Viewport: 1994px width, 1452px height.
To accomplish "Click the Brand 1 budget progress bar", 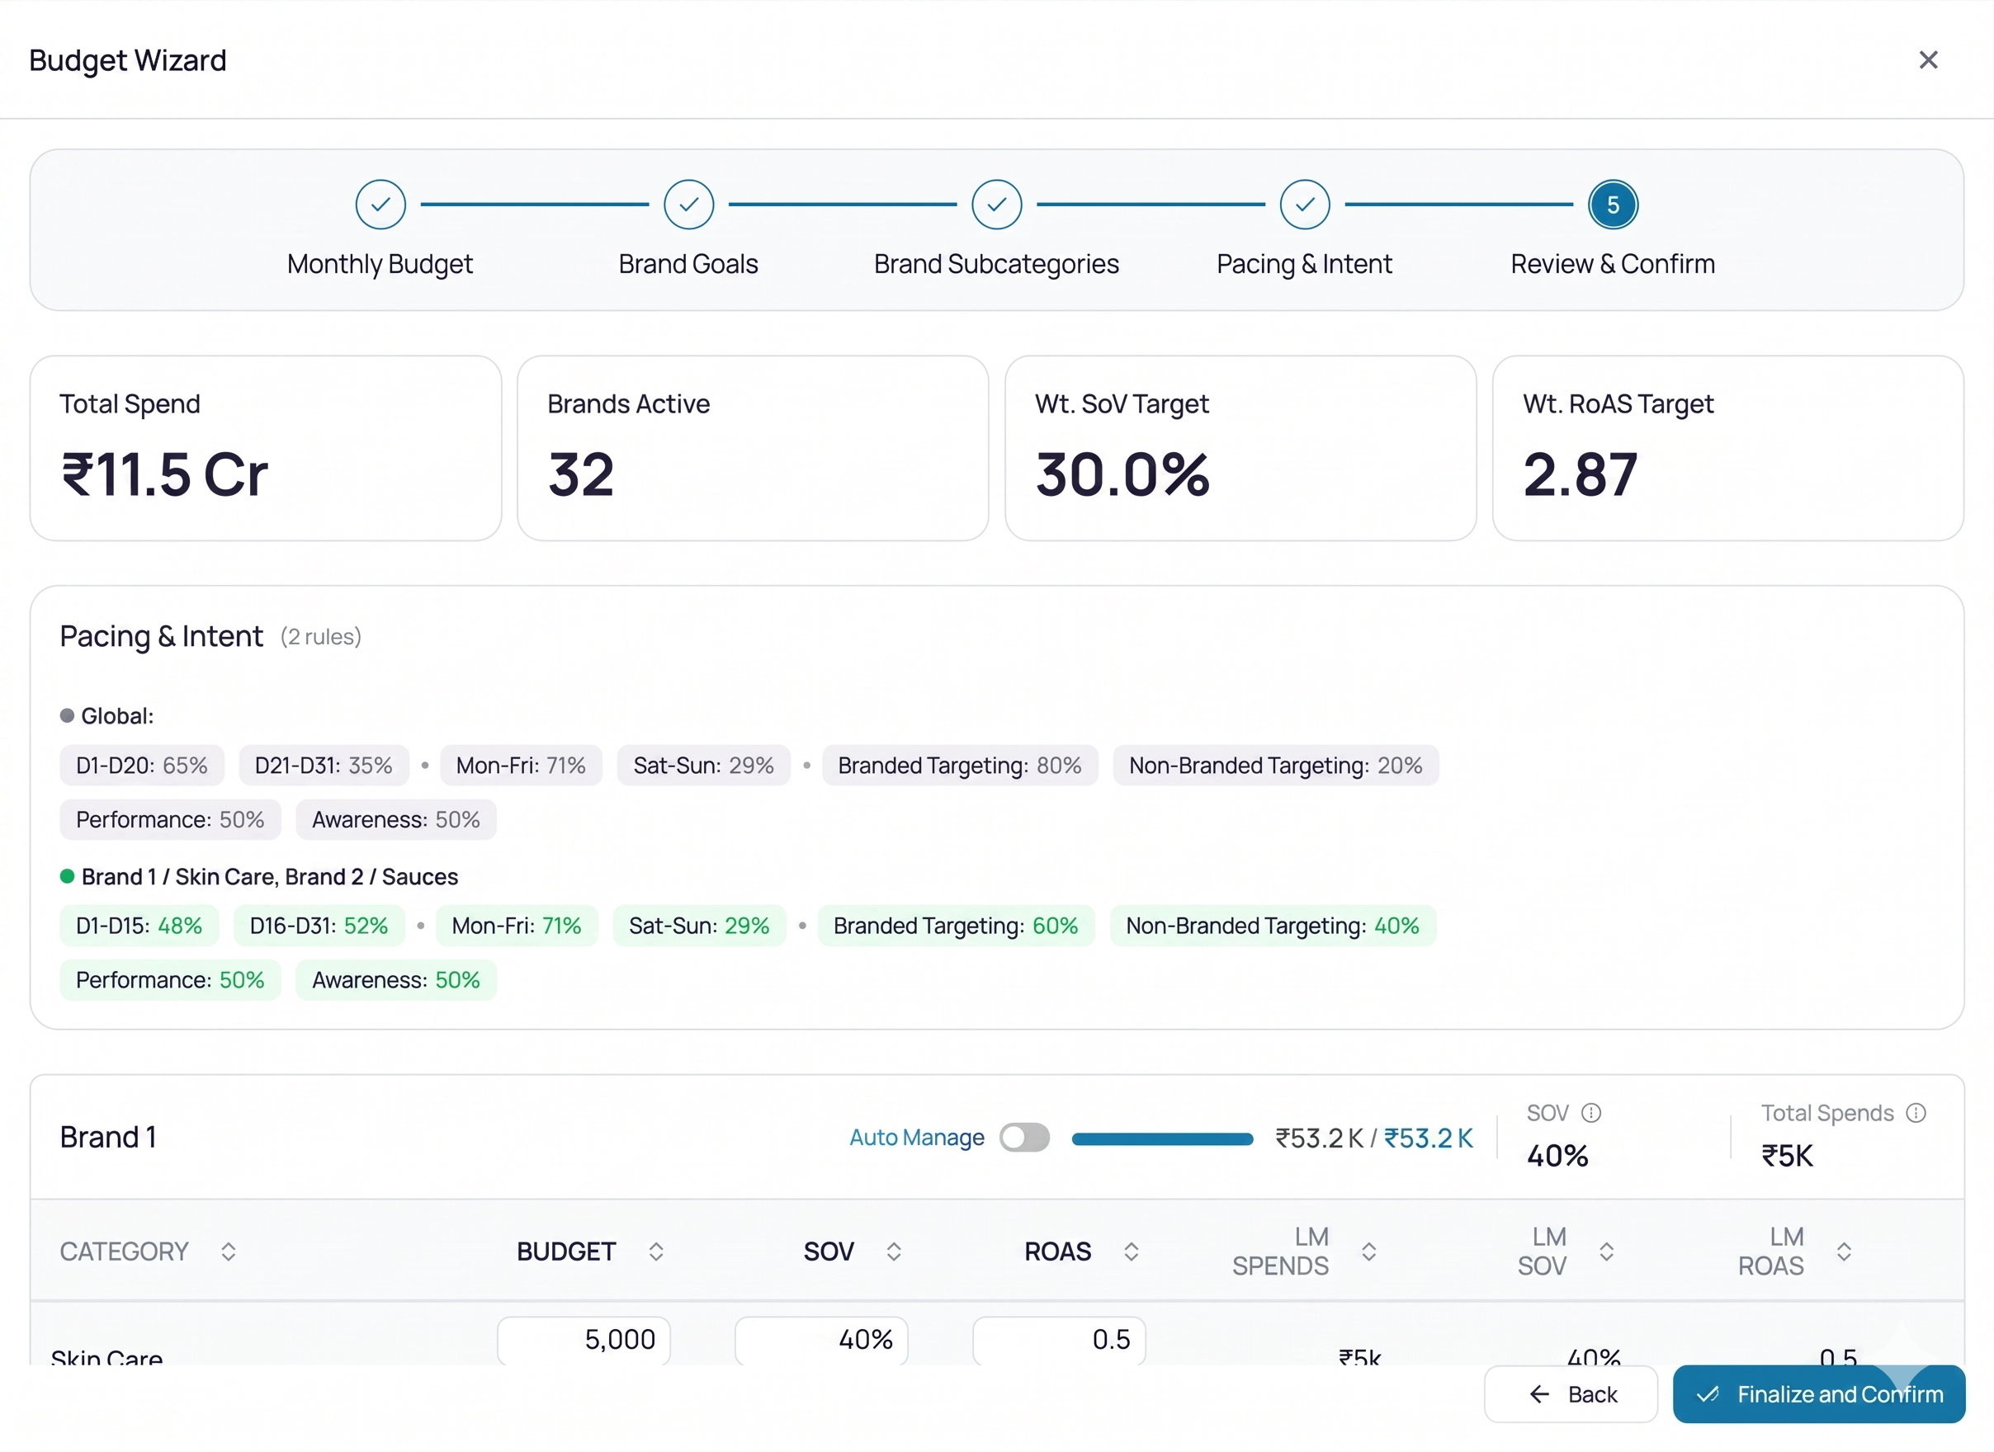I will click(x=1161, y=1138).
